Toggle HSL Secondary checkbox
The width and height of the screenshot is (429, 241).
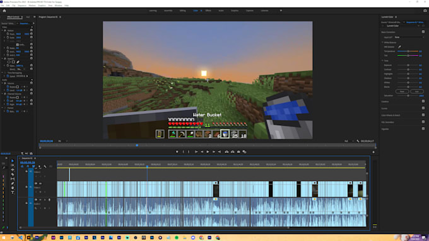click(x=423, y=121)
